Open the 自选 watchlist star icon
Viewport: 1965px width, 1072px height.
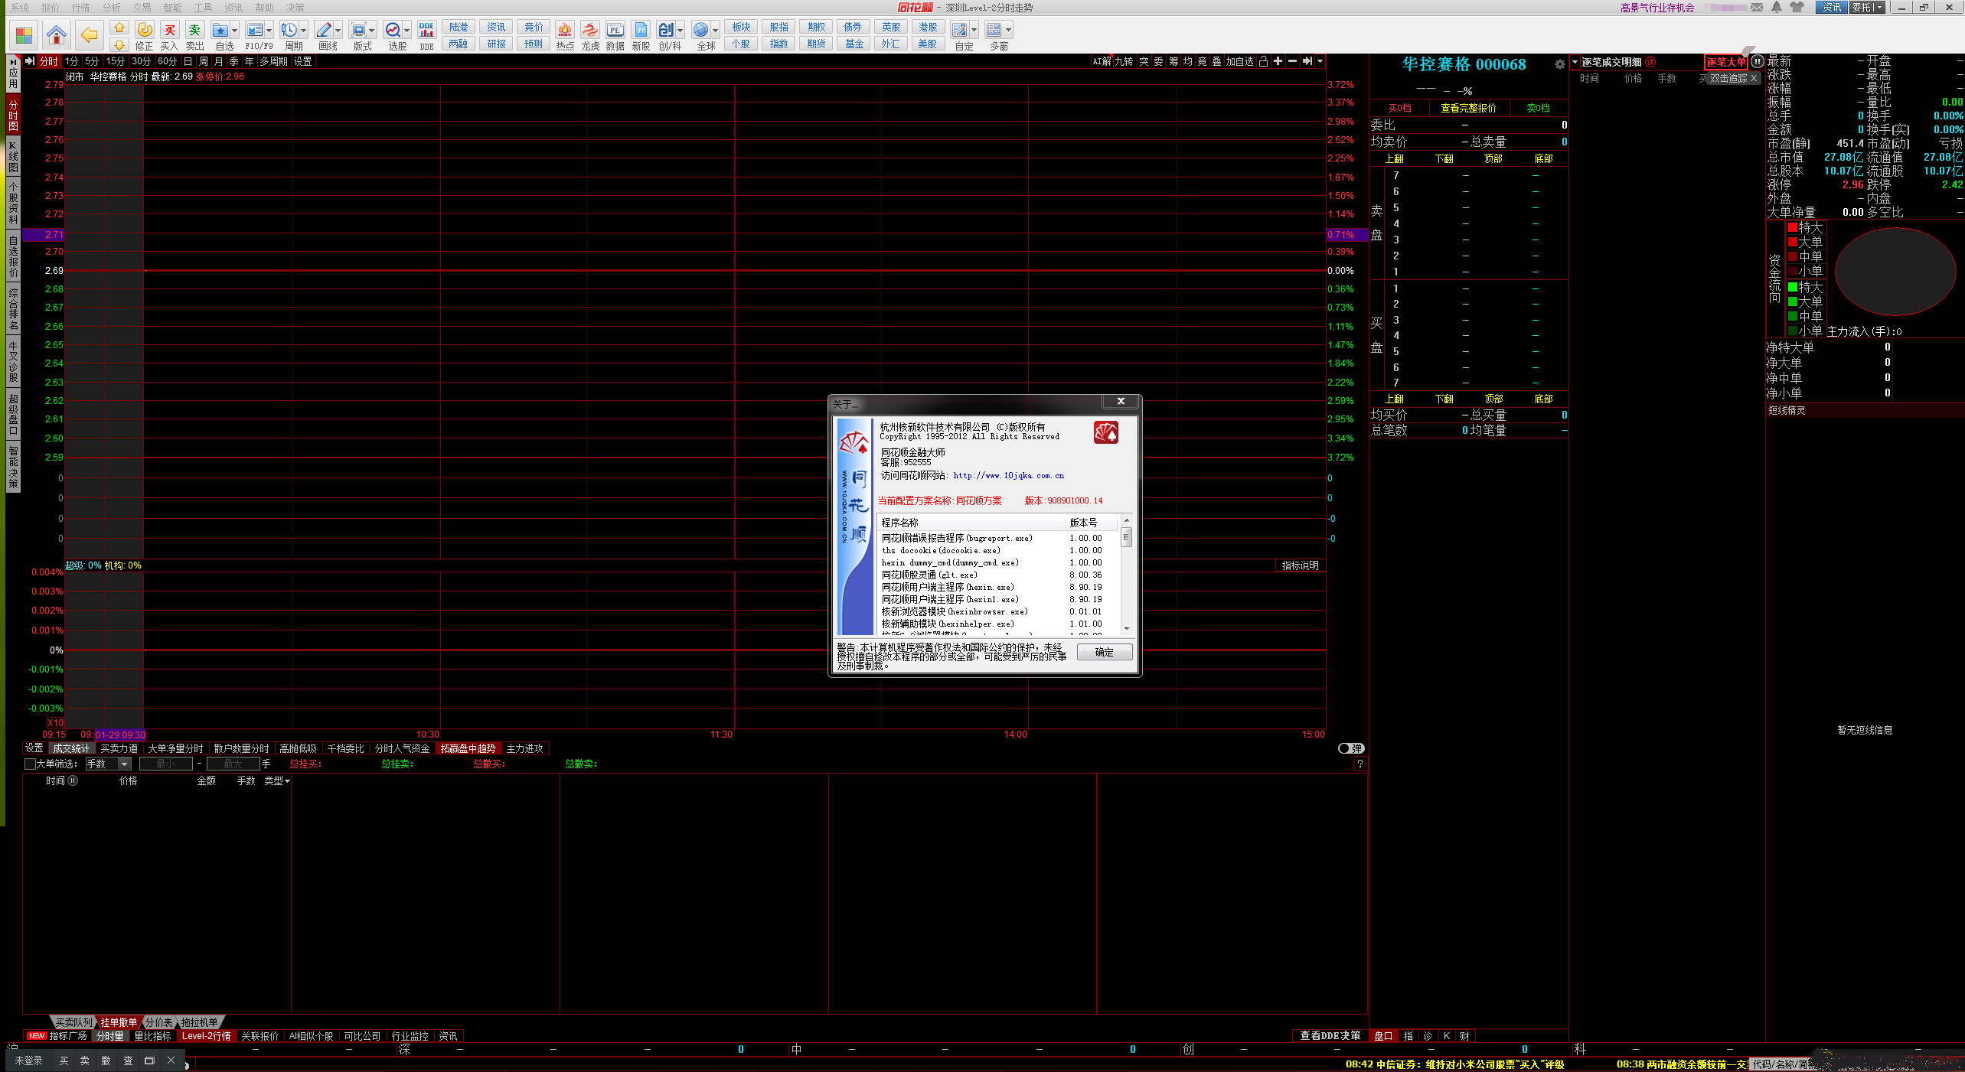(220, 30)
